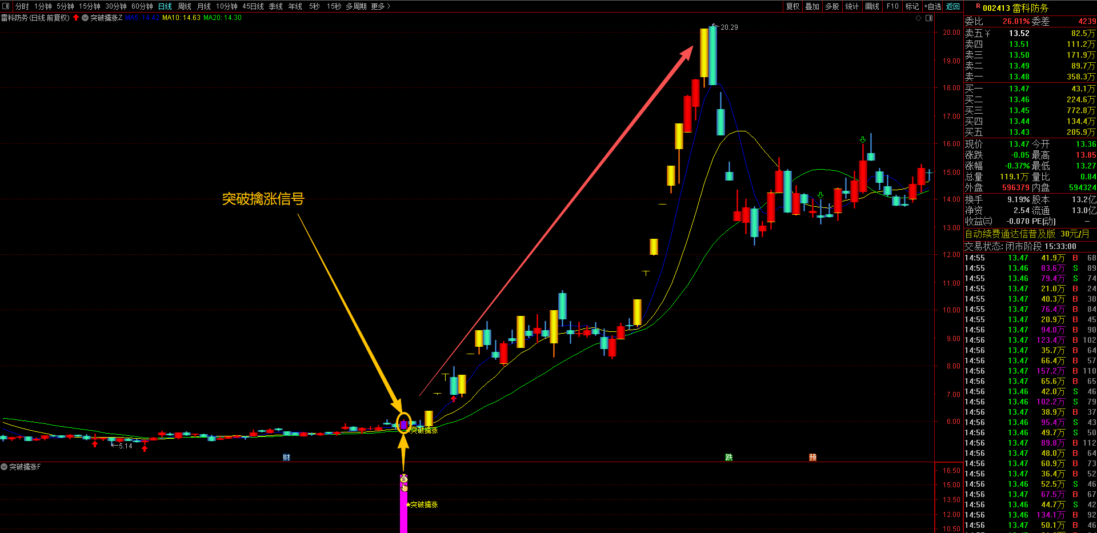Viewport: 1097px width, 533px height.
Task: Click the money bag signal icon in sub-chart
Action: (404, 479)
